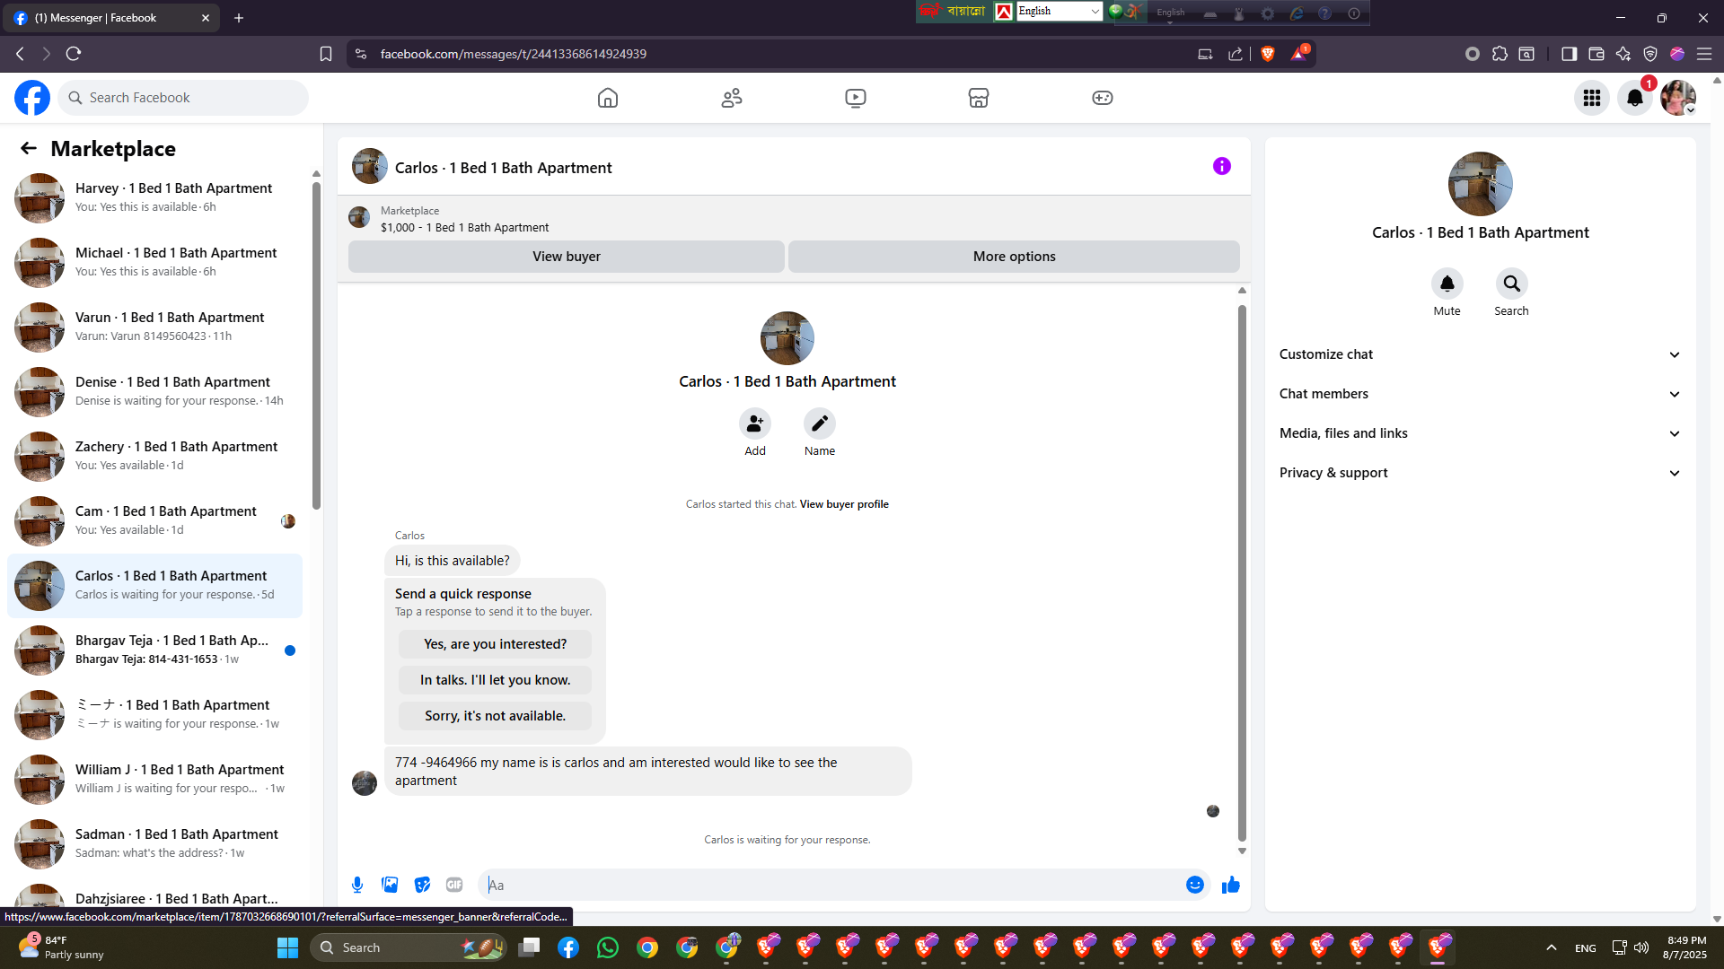Open the Facebook Home feed icon
This screenshot has height=969, width=1724.
608,98
